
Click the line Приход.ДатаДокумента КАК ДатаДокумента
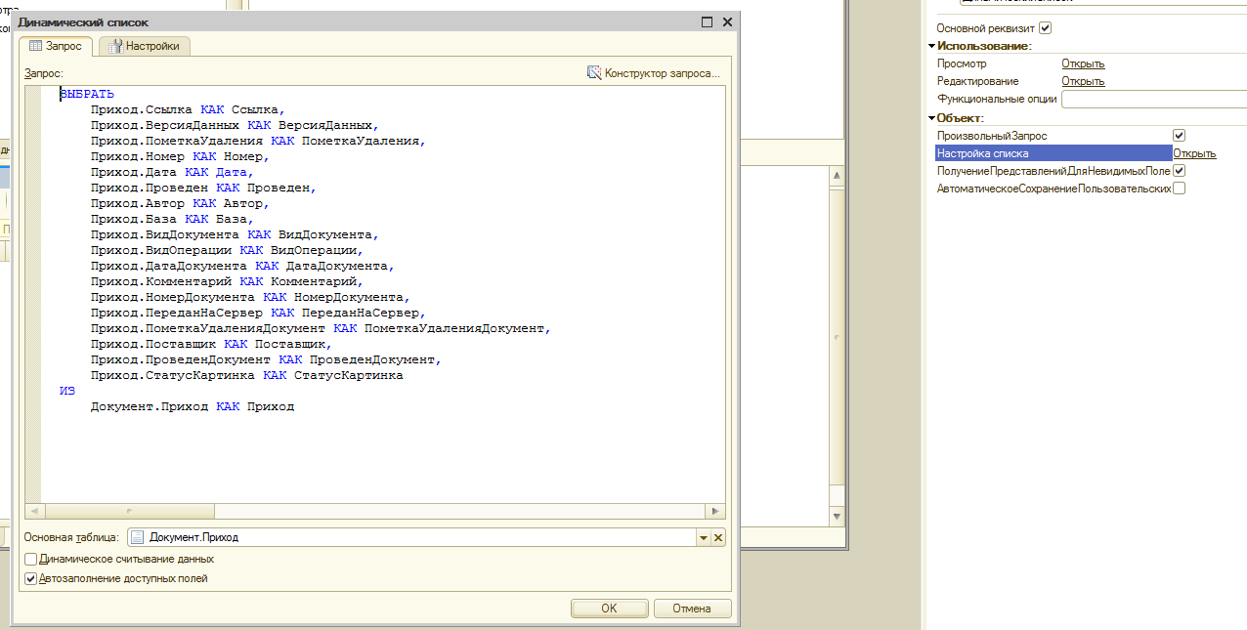242,266
